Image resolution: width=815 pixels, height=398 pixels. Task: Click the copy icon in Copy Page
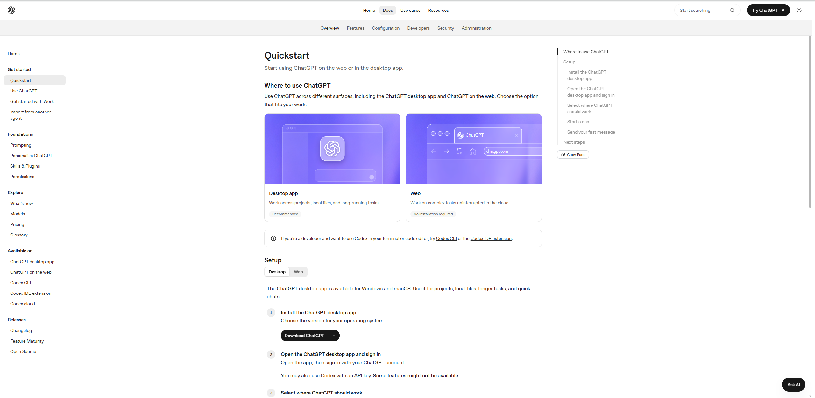(x=563, y=155)
